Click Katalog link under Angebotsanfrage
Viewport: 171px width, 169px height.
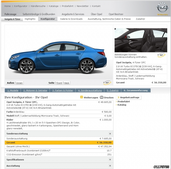pos(122,105)
